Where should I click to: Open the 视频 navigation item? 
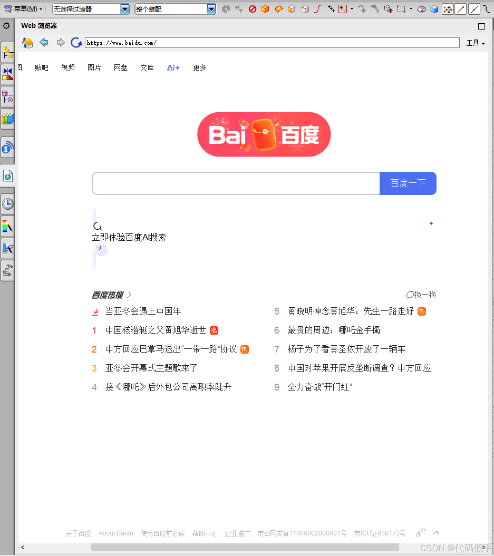pyautogui.click(x=68, y=67)
